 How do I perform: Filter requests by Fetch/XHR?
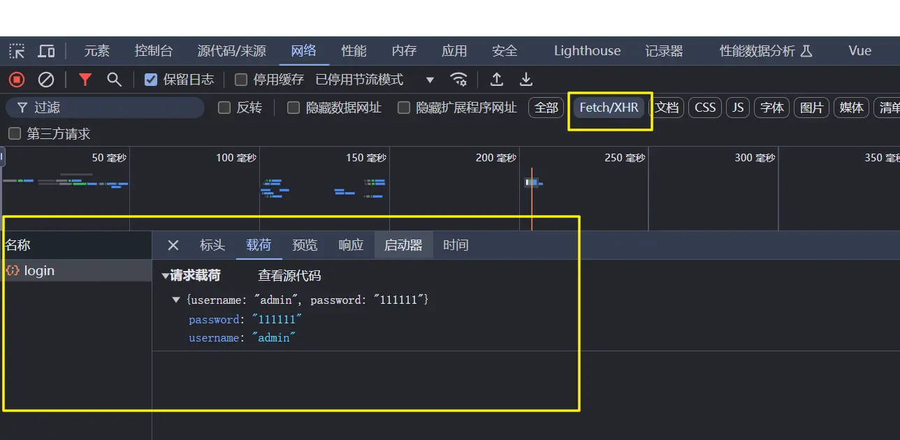pyautogui.click(x=609, y=108)
